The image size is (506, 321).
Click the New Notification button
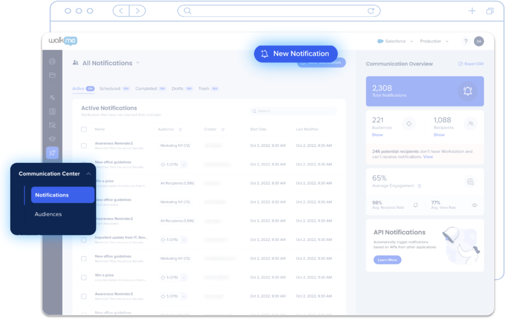[295, 53]
